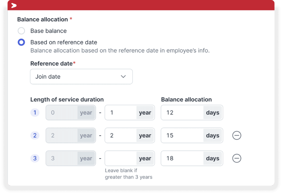Click the chevron arrow in Join date dropdown
The width and height of the screenshot is (282, 194).
click(123, 77)
